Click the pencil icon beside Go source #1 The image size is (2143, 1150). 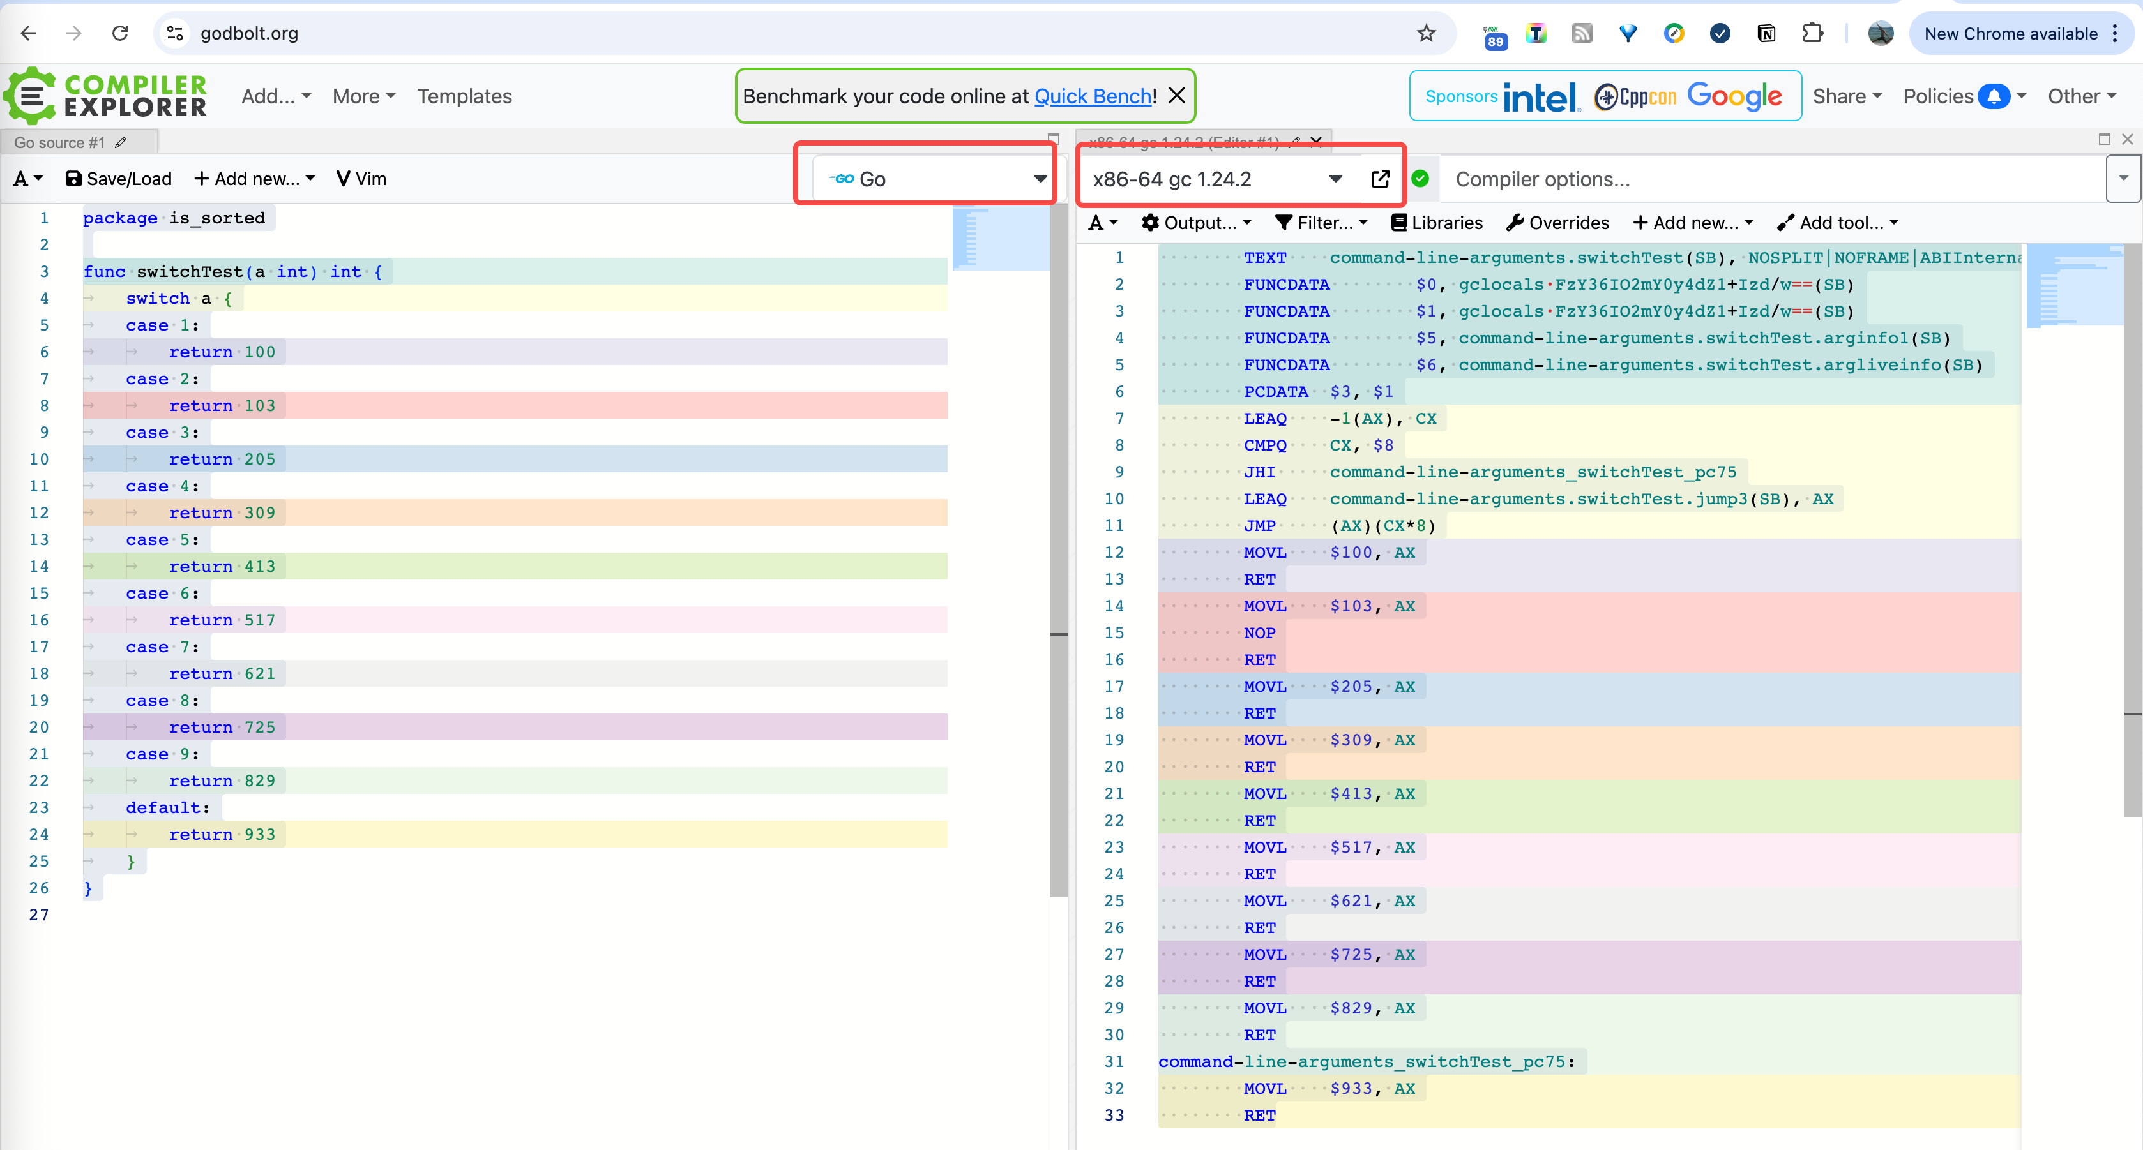point(121,142)
